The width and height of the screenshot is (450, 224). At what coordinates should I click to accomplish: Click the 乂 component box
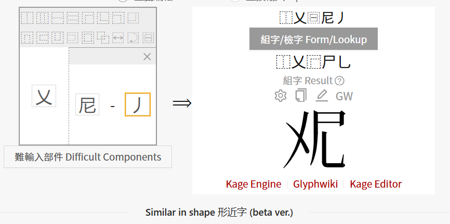(x=44, y=96)
